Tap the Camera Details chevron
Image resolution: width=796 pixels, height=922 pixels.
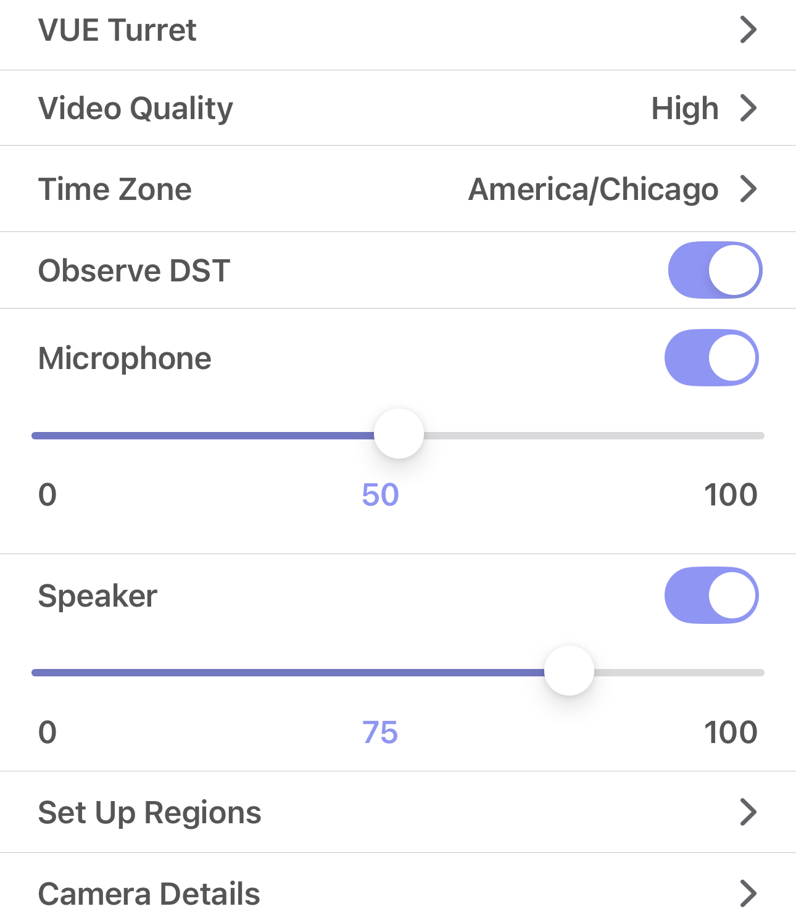pyautogui.click(x=748, y=894)
